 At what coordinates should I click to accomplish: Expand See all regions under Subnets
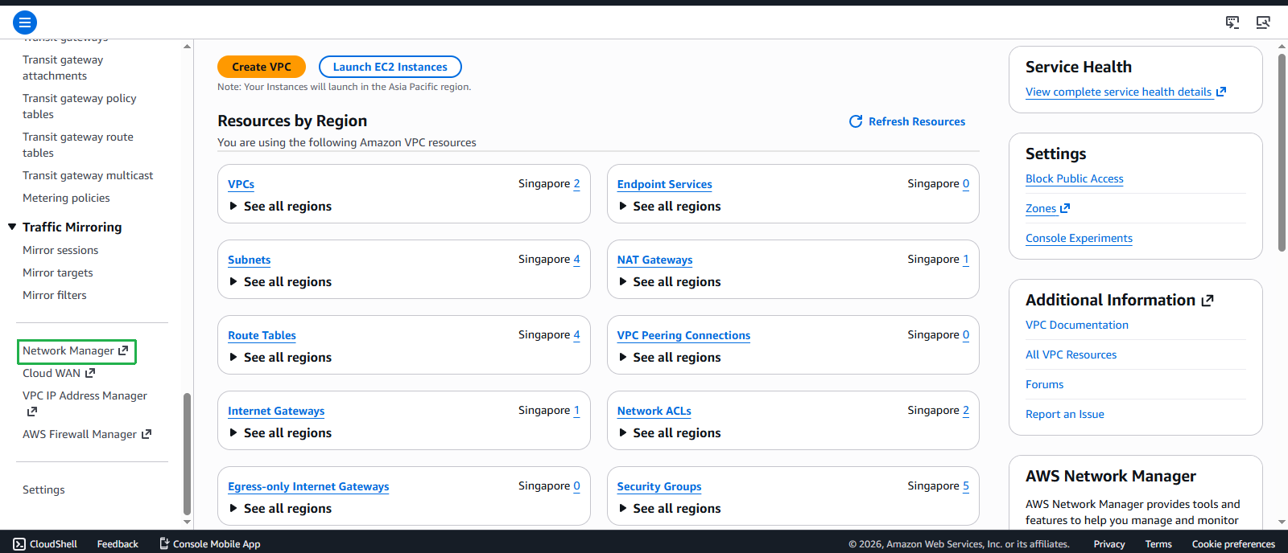click(x=280, y=282)
